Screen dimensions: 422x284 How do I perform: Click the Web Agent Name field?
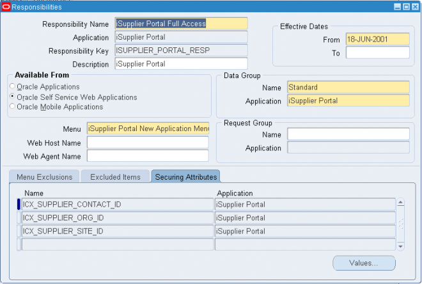[x=148, y=156]
